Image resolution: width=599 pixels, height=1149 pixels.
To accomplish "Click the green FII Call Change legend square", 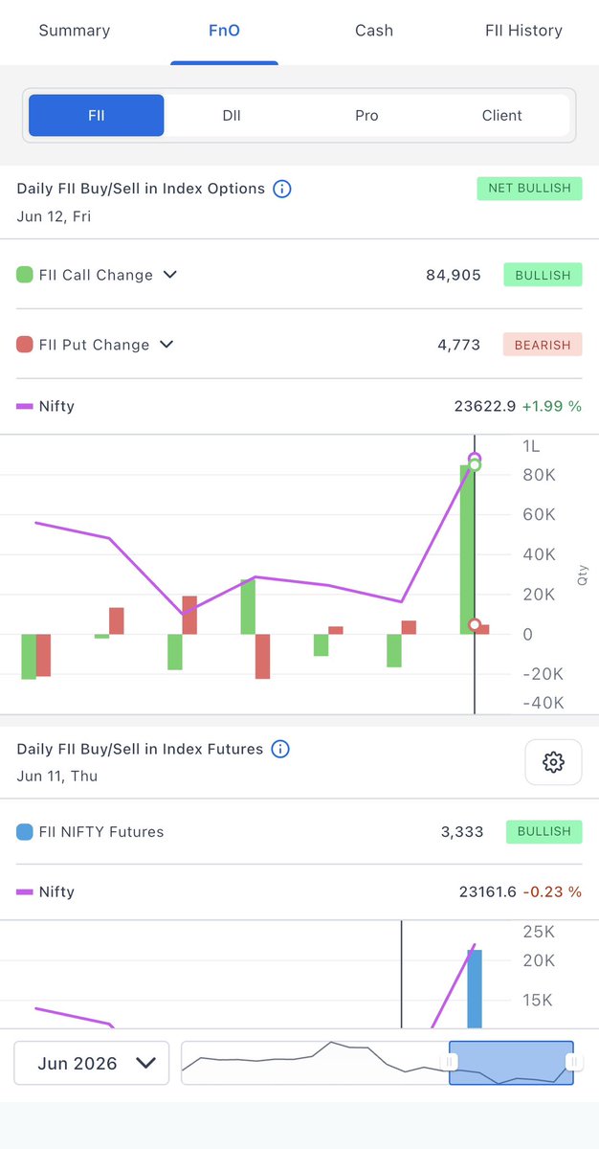I will (25, 275).
